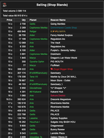Click quantity "182 018" for Rivertowns Marble
Screen dimensions: 104x138
pyautogui.click(x=22, y=103)
